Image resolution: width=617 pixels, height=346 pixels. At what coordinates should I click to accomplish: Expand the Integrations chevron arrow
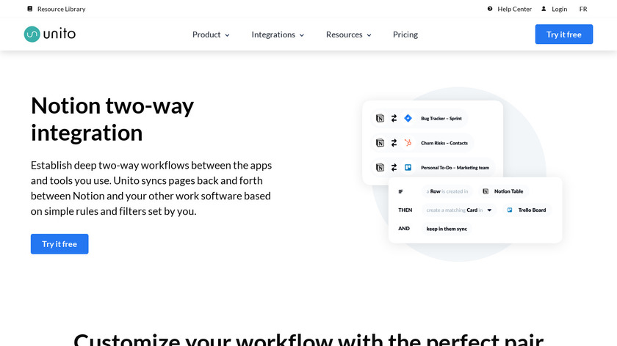tap(302, 35)
